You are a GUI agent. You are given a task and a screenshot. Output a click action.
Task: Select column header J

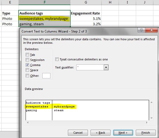point(145,2)
